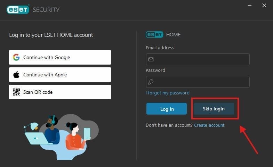Click the Log in button

click(x=167, y=109)
